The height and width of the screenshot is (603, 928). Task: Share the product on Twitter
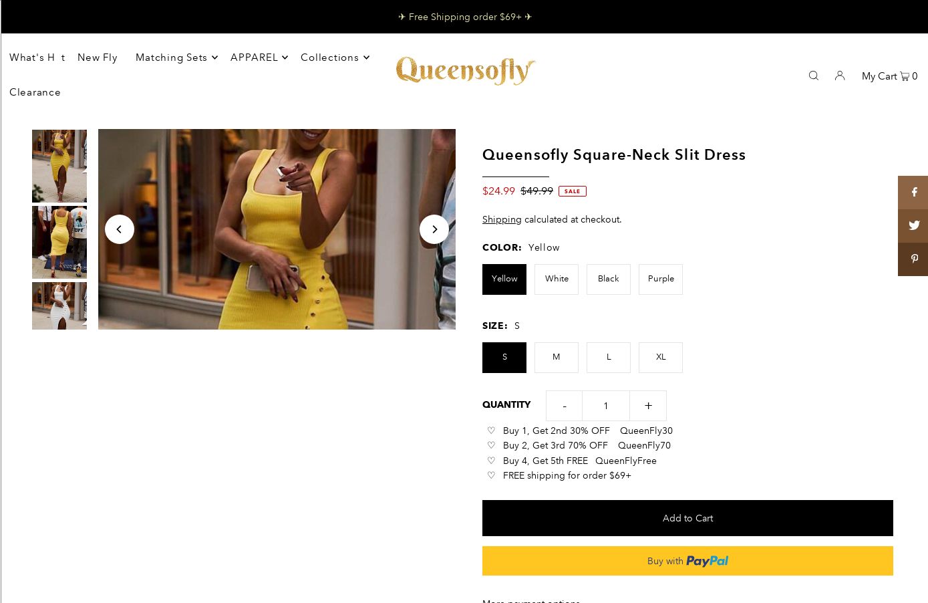pos(913,226)
